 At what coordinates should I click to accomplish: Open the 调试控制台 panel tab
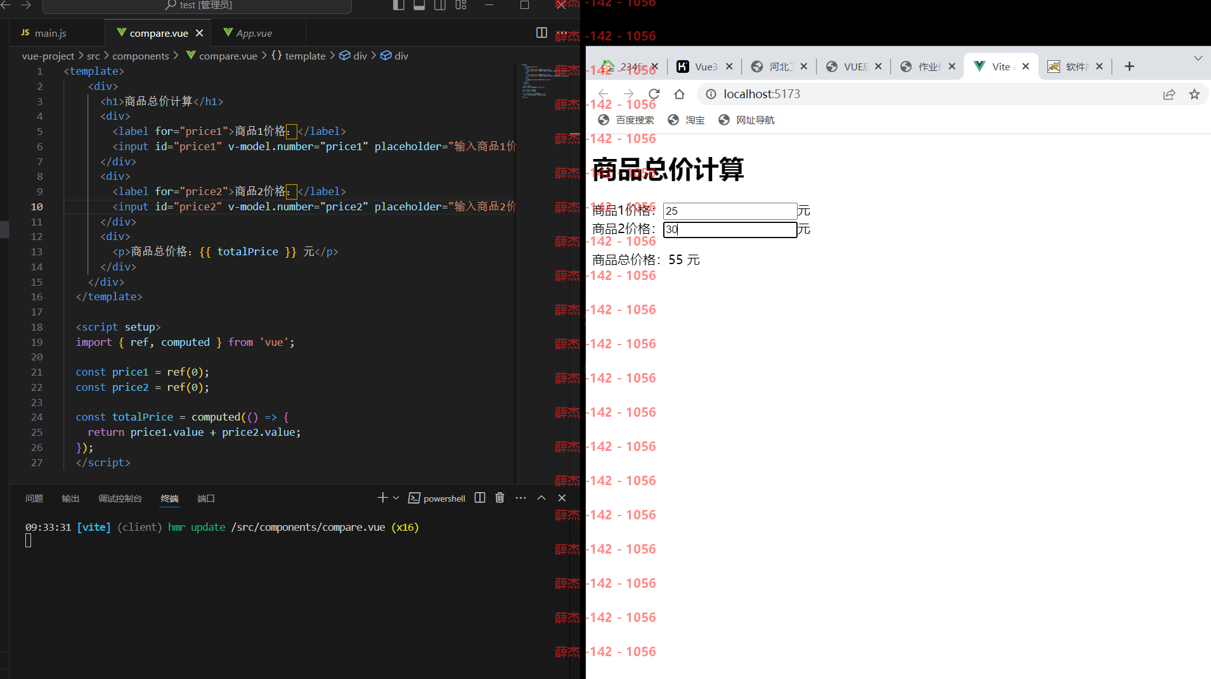click(x=120, y=498)
